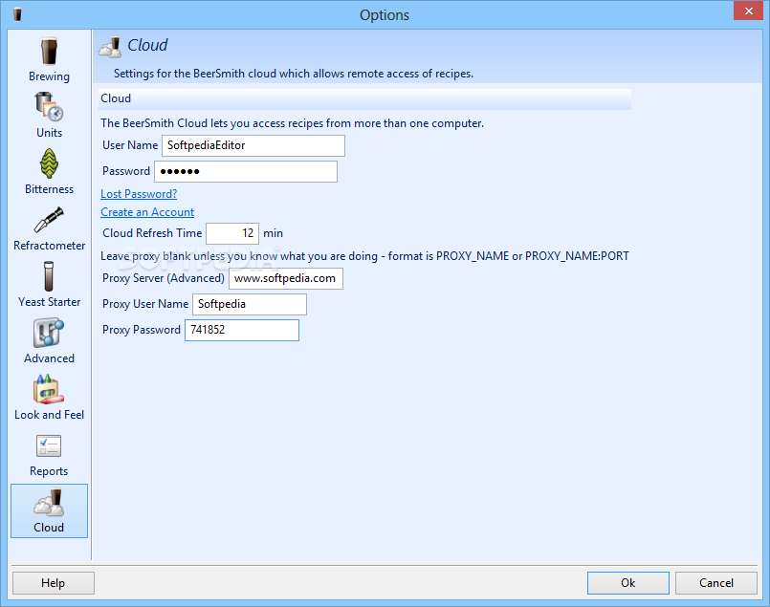Click the Look and Feel label
770x607 pixels.
(49, 415)
